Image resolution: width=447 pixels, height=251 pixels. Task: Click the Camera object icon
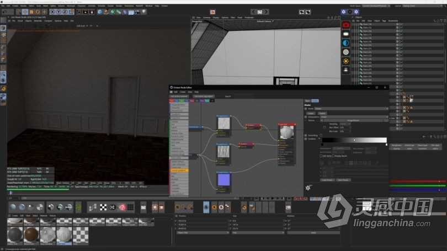coord(138,12)
